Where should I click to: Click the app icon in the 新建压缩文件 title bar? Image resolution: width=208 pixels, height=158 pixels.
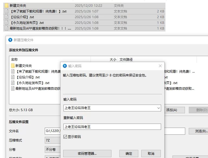pyautogui.click(x=10, y=40)
